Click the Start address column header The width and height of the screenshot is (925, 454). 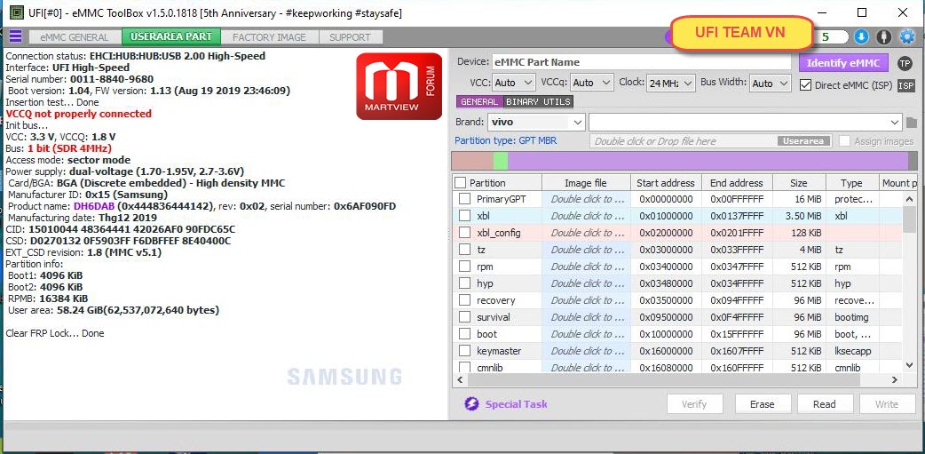tap(666, 183)
